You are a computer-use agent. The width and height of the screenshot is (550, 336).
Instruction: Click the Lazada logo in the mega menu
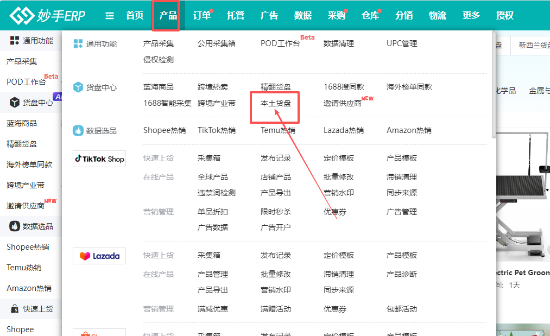tap(99, 256)
